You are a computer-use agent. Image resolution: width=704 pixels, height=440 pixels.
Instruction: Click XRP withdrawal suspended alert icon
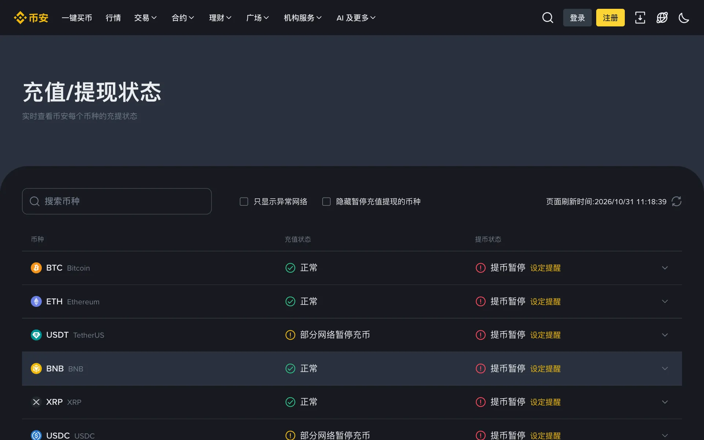481,402
